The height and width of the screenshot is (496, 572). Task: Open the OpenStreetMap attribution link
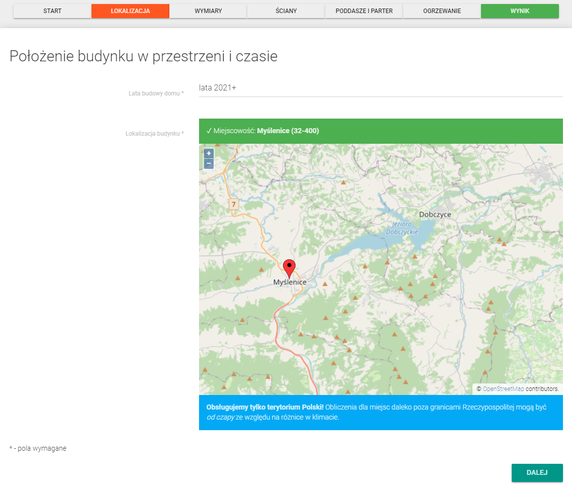pos(503,389)
